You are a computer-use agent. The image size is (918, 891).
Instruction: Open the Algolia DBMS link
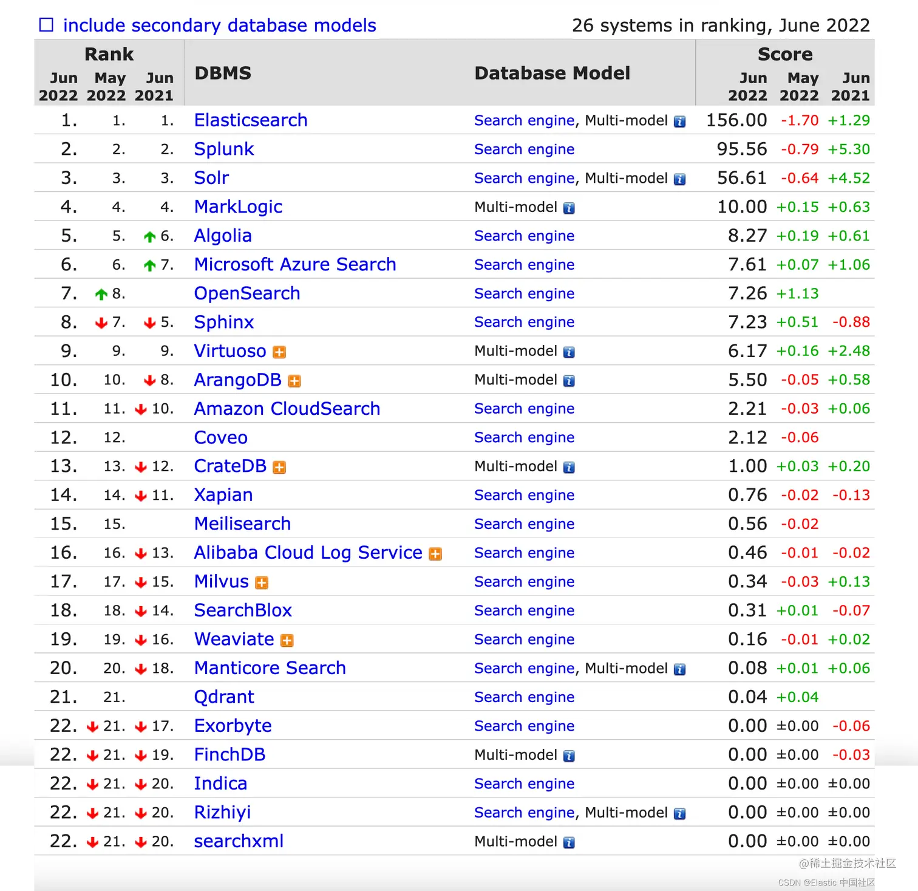point(223,236)
